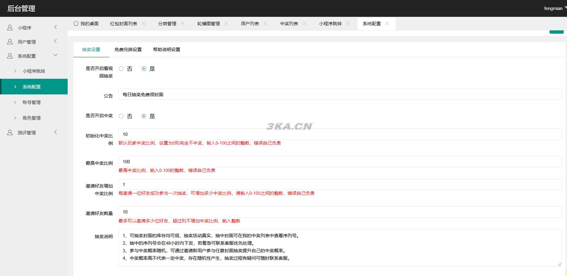This screenshot has height=276, width=567.
Task: Close the 中奖列表 tab
Action: [304, 23]
